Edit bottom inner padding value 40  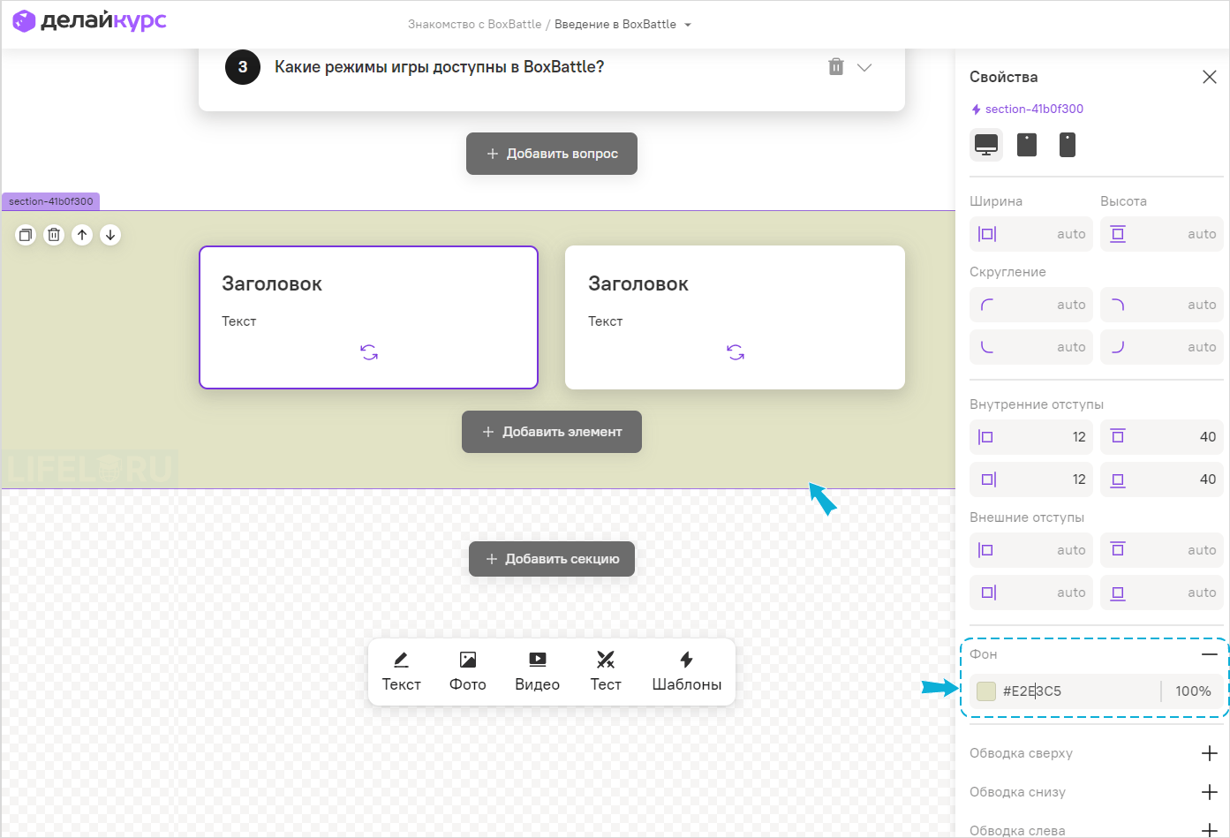pos(1162,479)
